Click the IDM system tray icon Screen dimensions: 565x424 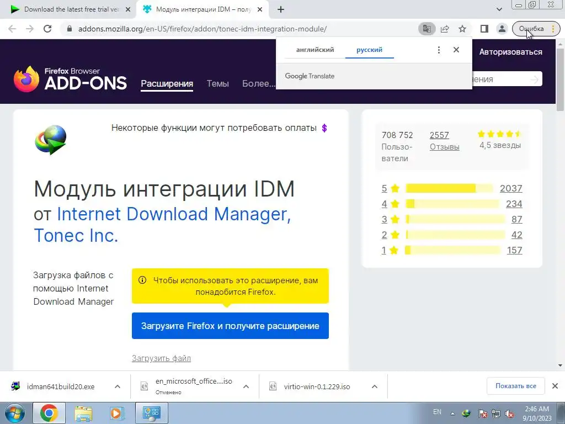pos(466,414)
